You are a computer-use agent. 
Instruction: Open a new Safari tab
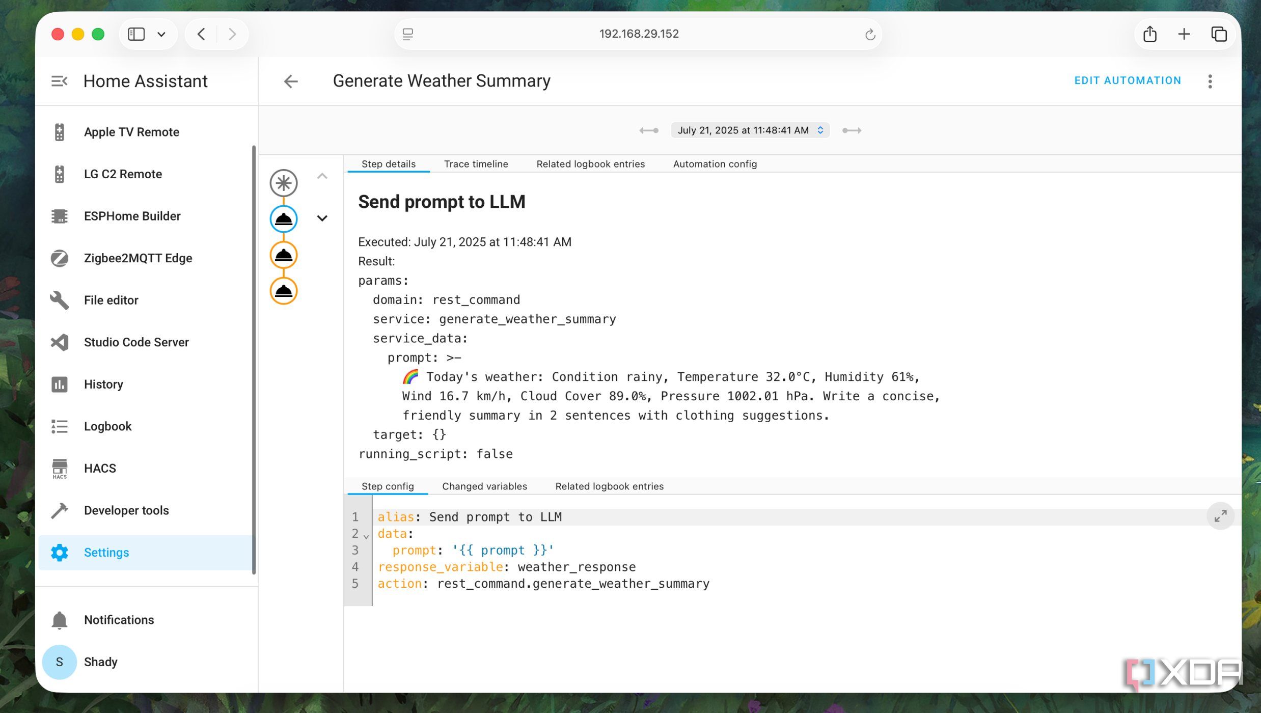click(1184, 34)
